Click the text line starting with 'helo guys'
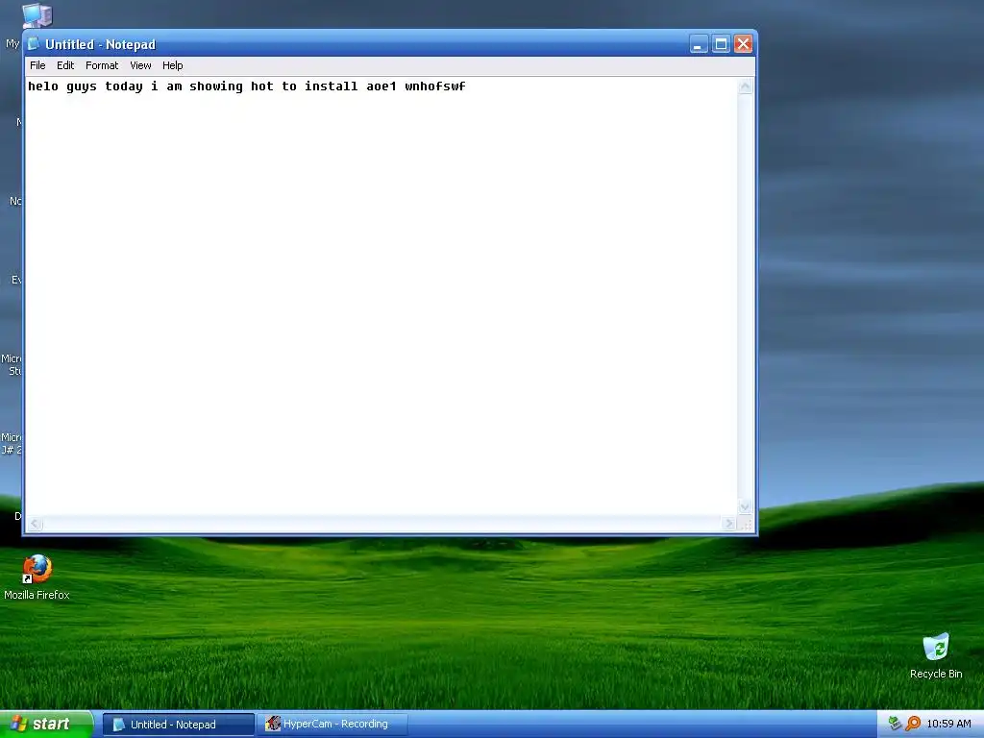Screen dimensions: 984x738 (247, 86)
